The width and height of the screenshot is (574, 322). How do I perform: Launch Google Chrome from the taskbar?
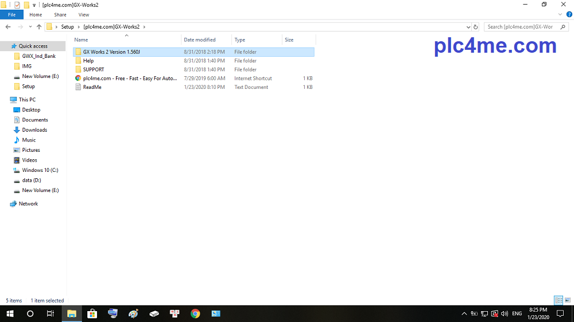tap(195, 313)
